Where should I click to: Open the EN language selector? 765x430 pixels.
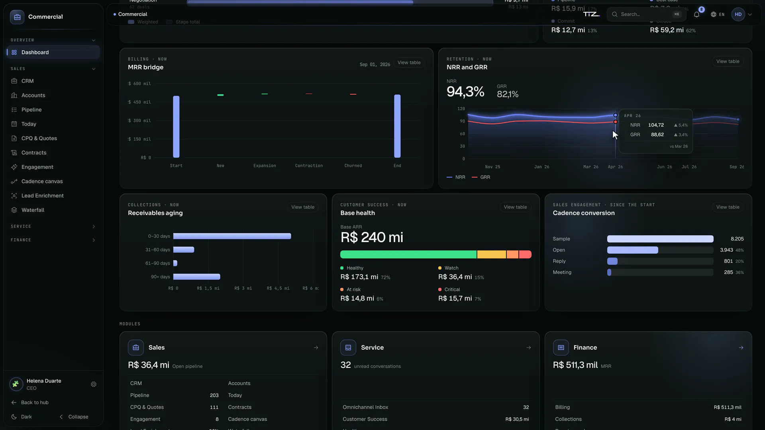(718, 14)
